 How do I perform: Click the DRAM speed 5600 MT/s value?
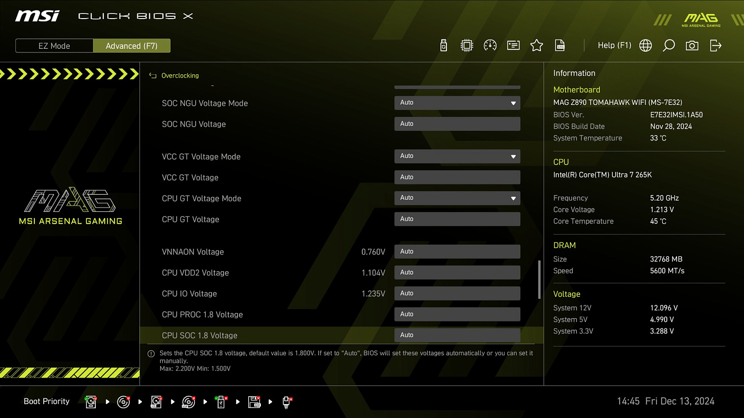coord(667,271)
